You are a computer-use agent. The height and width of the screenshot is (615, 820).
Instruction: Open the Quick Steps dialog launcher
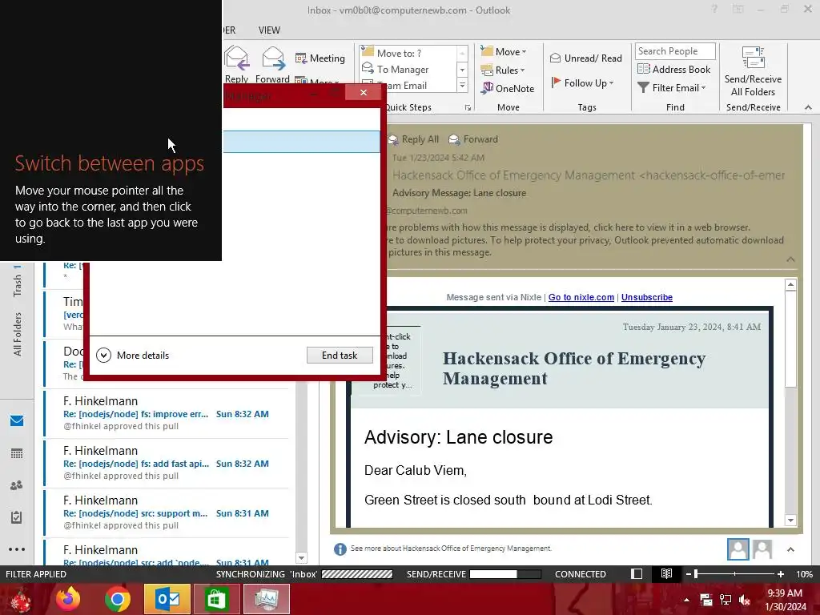[x=468, y=108]
